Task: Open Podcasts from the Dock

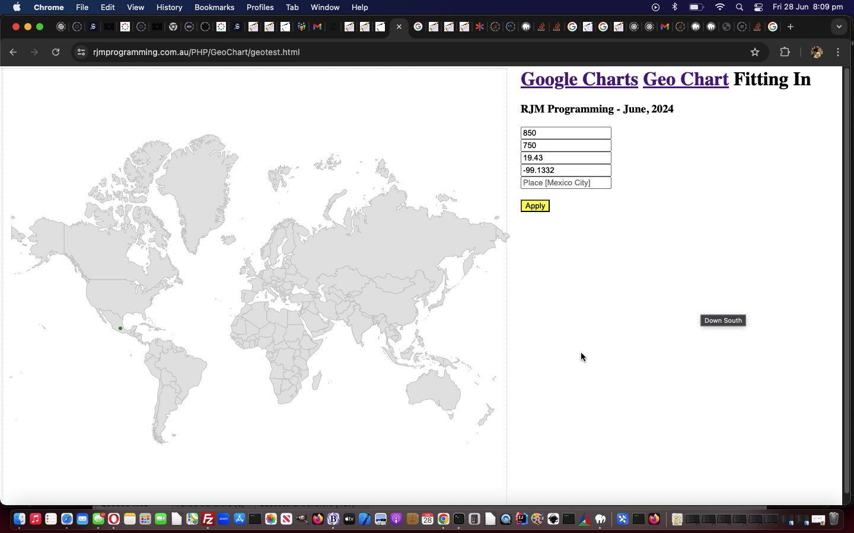Action: pyautogui.click(x=396, y=519)
